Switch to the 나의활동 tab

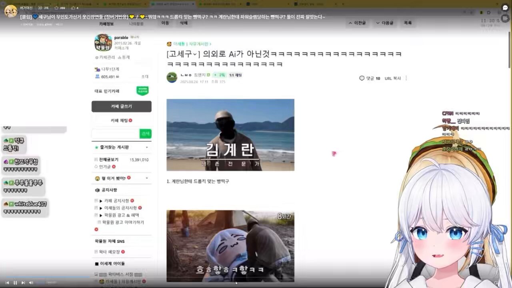(136, 24)
